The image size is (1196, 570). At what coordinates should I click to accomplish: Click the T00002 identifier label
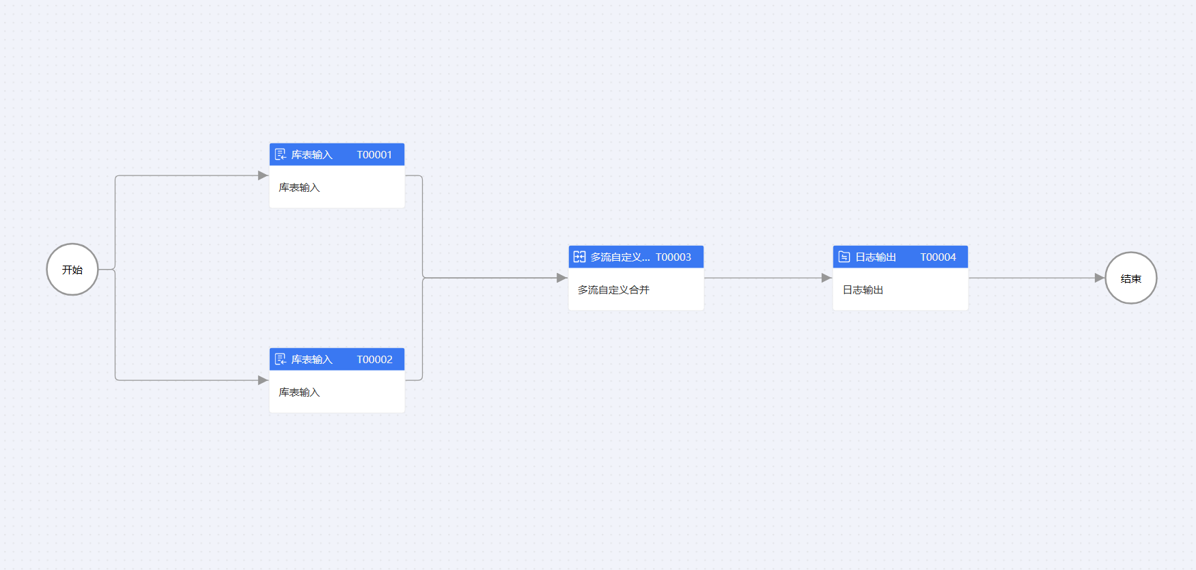click(x=374, y=360)
